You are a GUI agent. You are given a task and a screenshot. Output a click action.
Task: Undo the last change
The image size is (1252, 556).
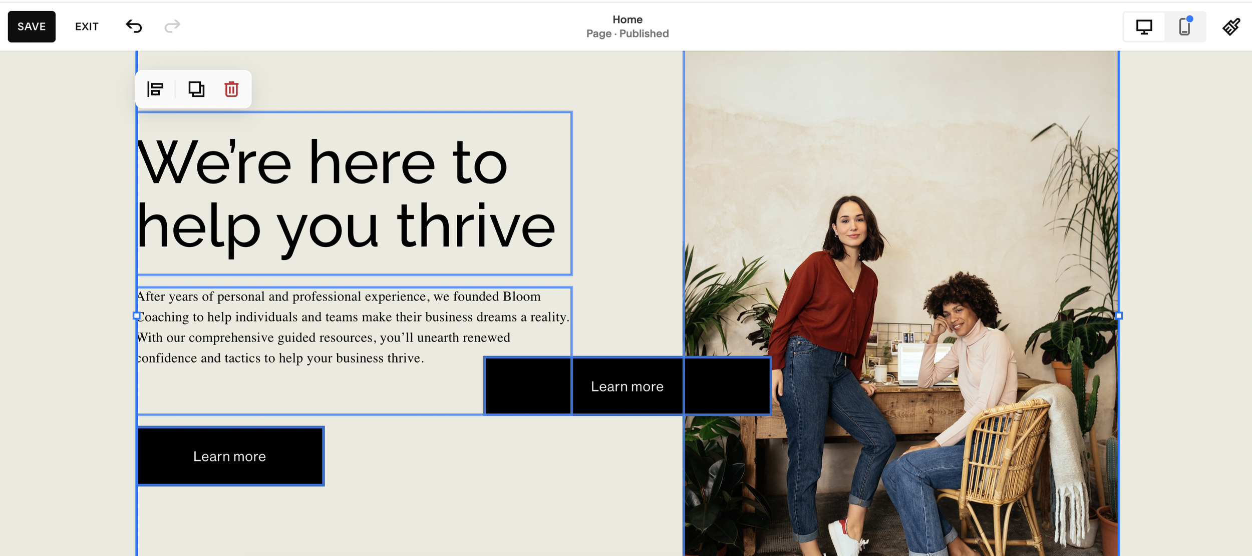(134, 26)
